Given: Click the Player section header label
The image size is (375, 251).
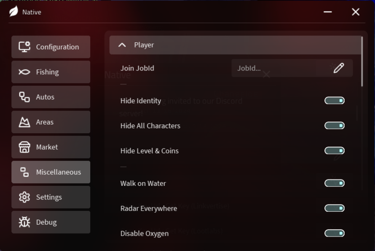Looking at the screenshot, I should tap(144, 45).
